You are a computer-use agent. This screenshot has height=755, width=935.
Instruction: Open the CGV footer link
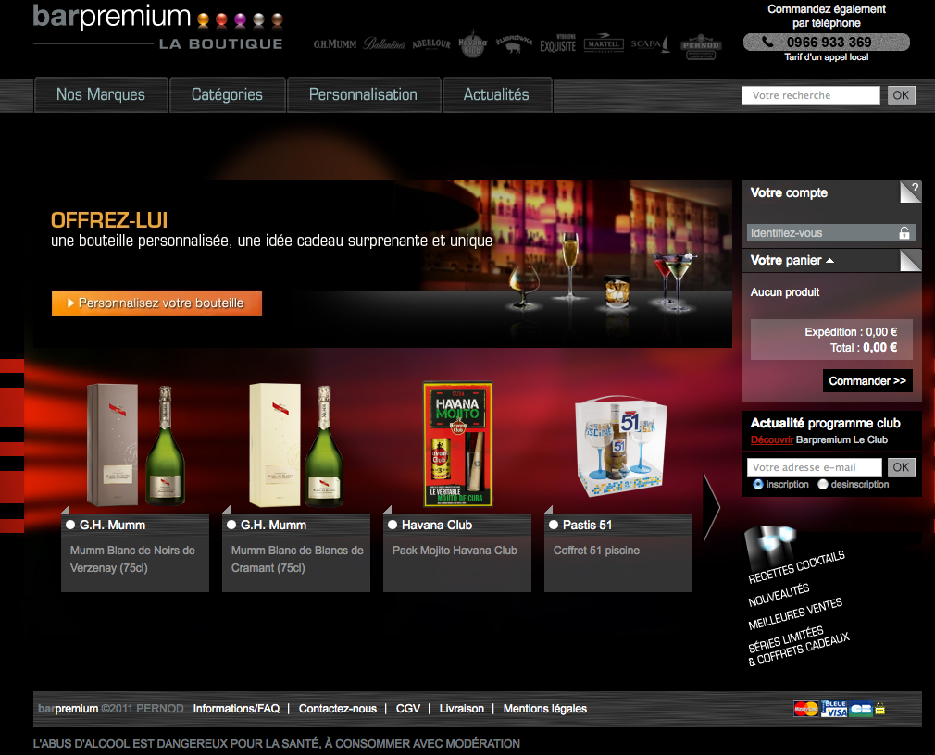point(408,709)
